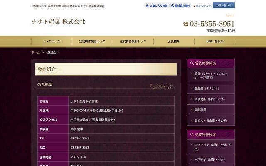Click FAX value 03-5355-3053
The width and height of the screenshot is (266, 166).
[x=79, y=148]
